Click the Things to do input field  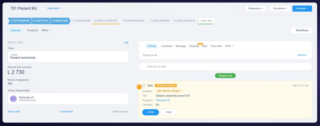click(225, 55)
